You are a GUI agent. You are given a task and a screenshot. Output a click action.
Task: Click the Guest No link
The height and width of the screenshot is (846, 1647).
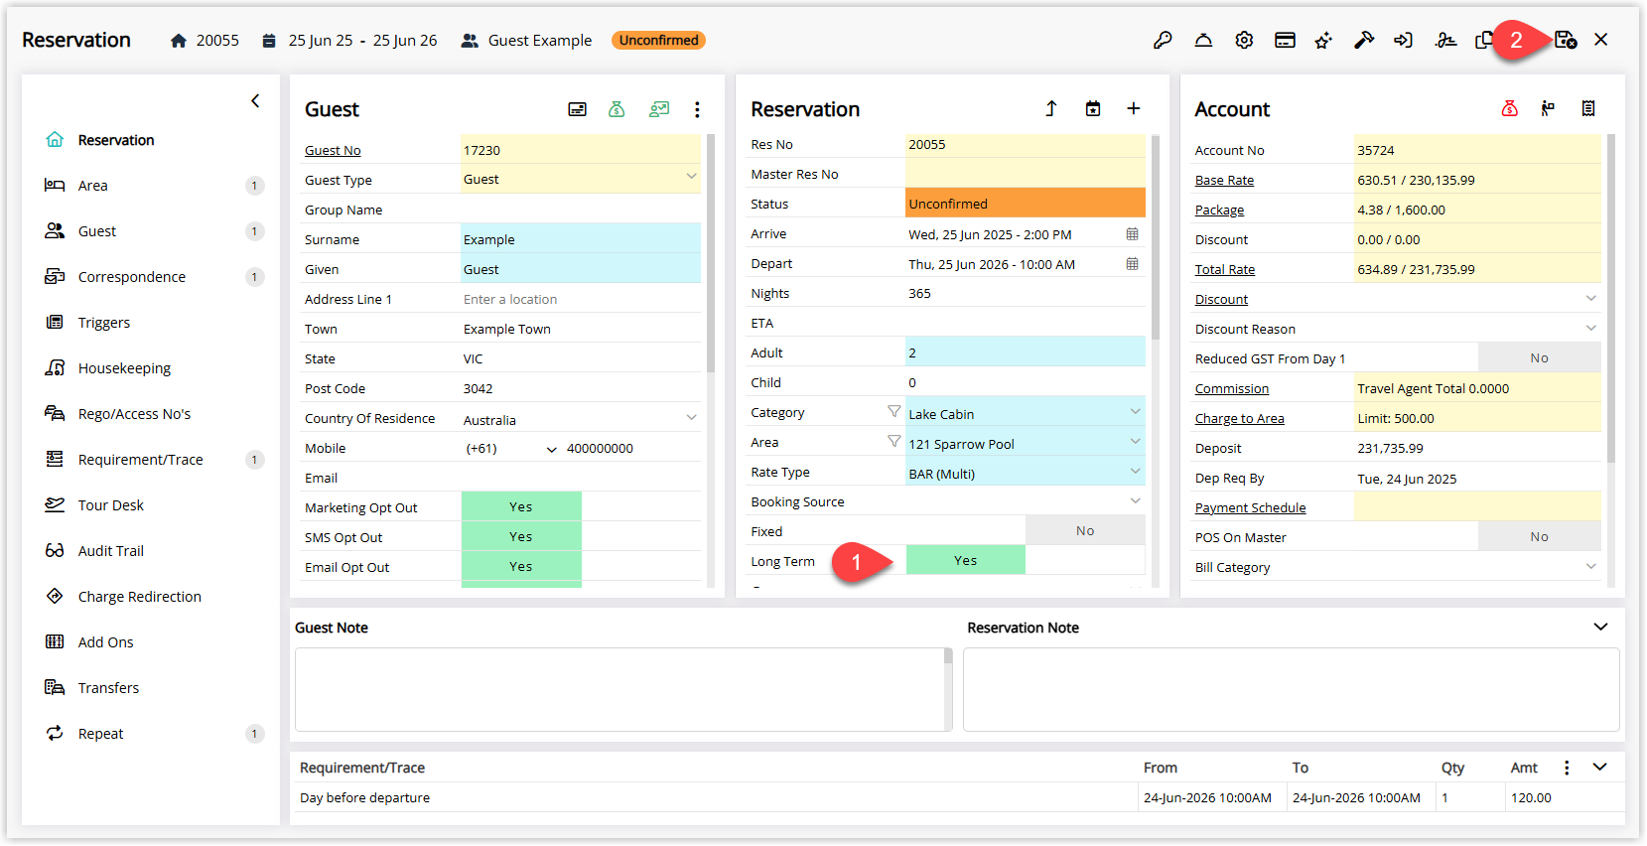click(x=333, y=151)
